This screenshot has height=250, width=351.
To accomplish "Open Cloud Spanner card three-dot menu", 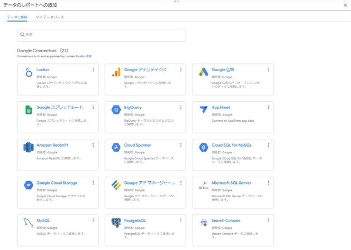I will pos(181,145).
